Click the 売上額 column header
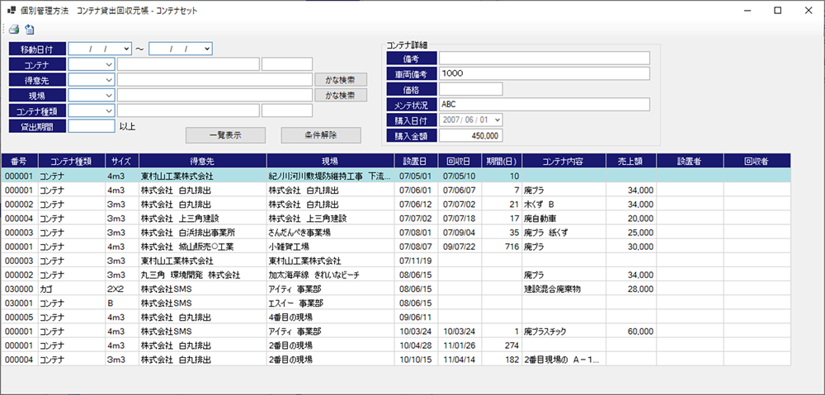Screen dimensions: 825x395 [x=631, y=162]
